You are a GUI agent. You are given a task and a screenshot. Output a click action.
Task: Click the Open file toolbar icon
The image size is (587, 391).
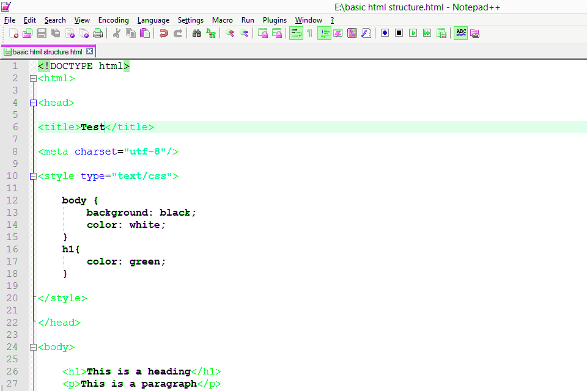28,34
